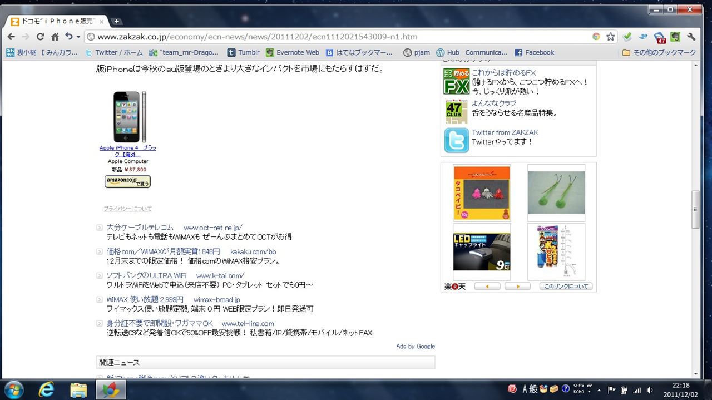Screen dimensions: 712x400
Task: Open the pjam bookmark
Action: click(417, 52)
